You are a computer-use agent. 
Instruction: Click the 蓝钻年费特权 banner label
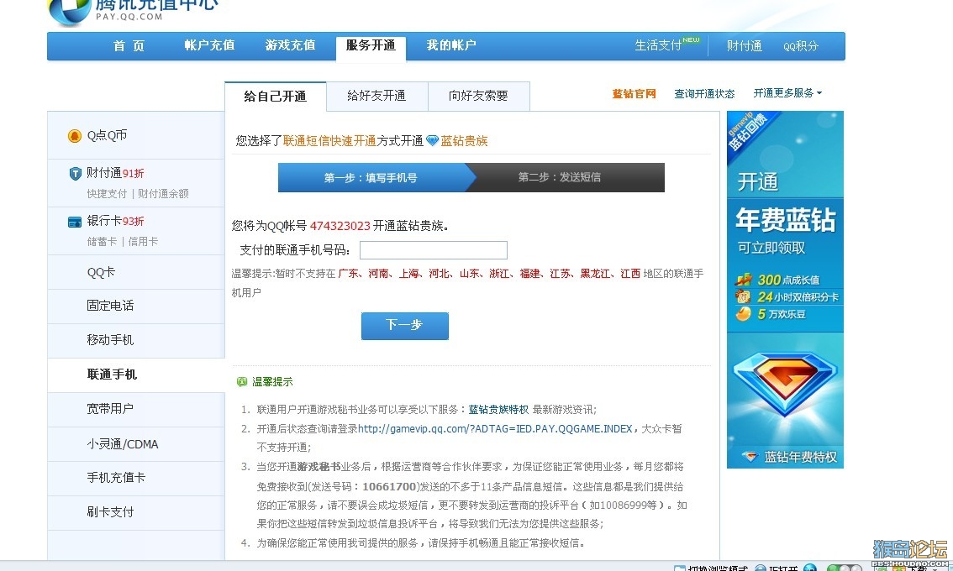click(x=800, y=457)
